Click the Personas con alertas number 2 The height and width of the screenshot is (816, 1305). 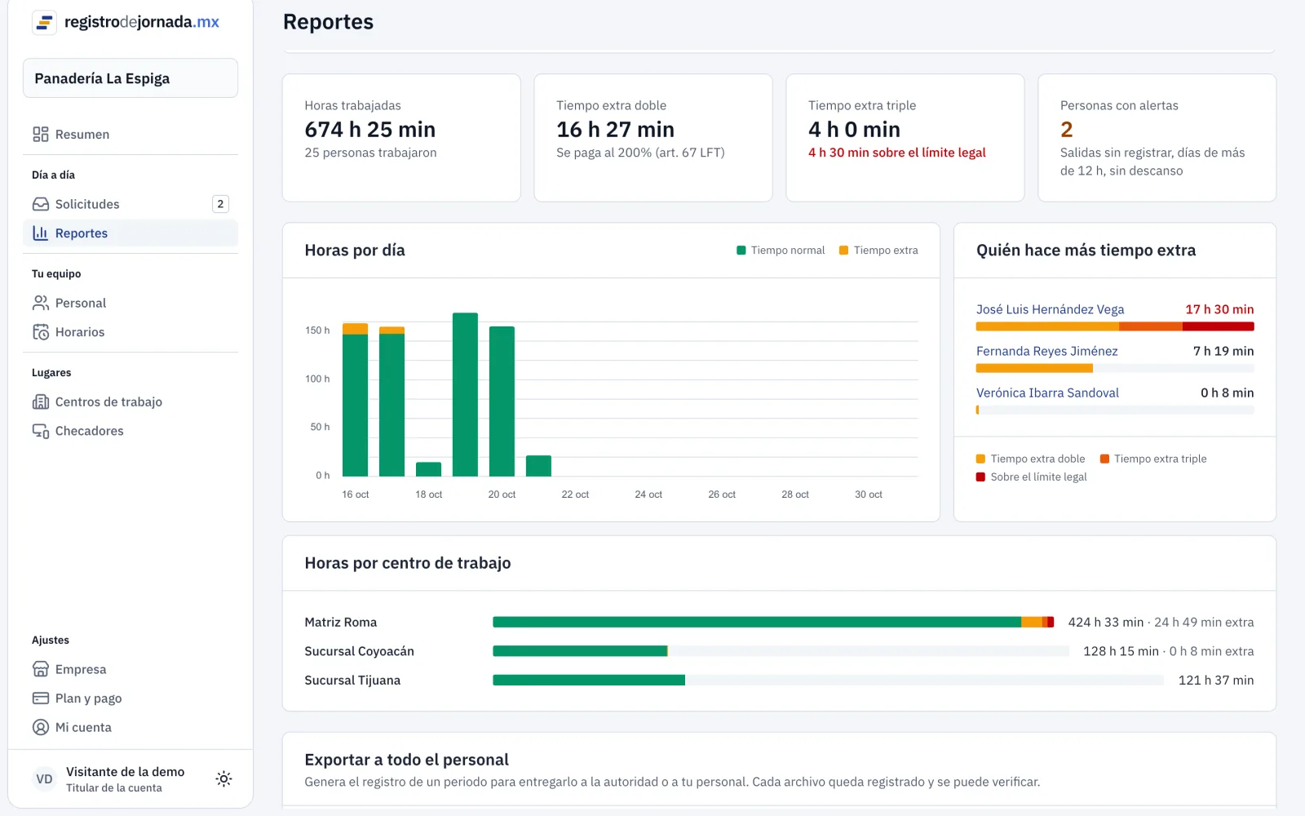point(1067,130)
